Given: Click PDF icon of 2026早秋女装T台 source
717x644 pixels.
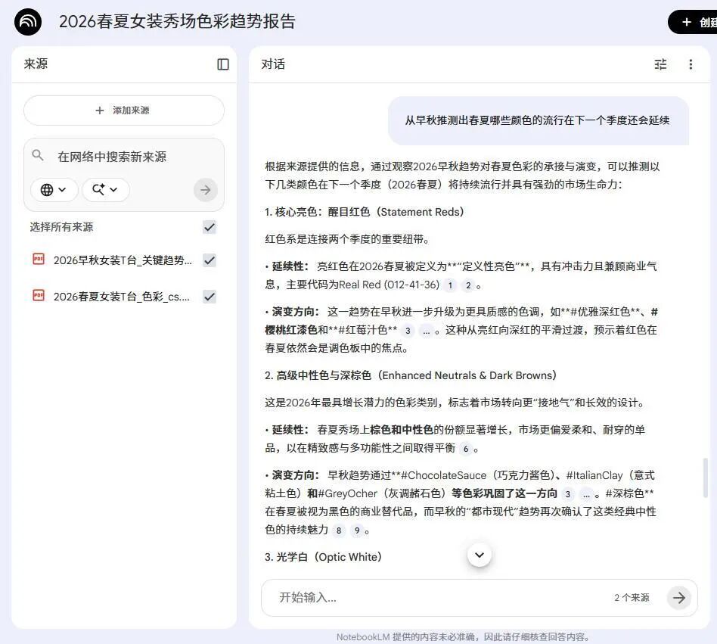Looking at the screenshot, I should 39,260.
